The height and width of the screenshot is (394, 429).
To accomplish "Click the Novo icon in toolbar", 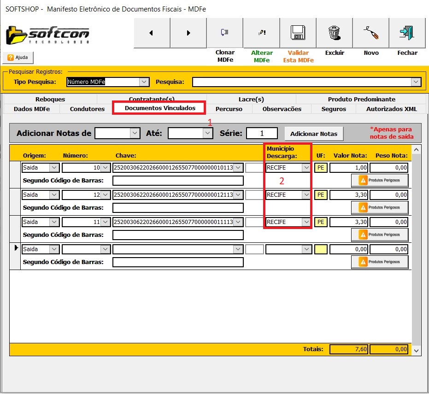I will point(370,33).
